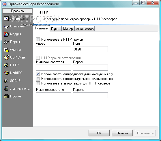Select the Модуля icon in sidebar
The width and height of the screenshot is (161, 141).
[x=6, y=34]
